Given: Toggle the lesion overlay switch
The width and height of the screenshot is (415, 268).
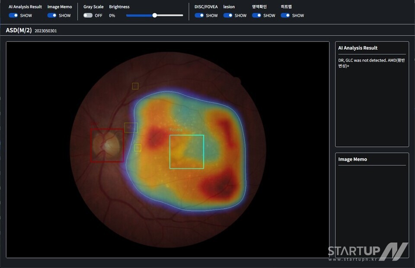Looking at the screenshot, I should 228,16.
